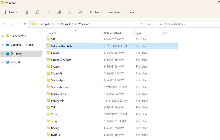Click the Copy icon in toolbar
Image resolution: width=220 pixels, height=140 pixels.
tap(38, 12)
